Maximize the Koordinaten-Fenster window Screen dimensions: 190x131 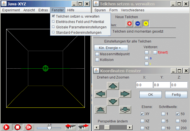[x=179, y=71]
